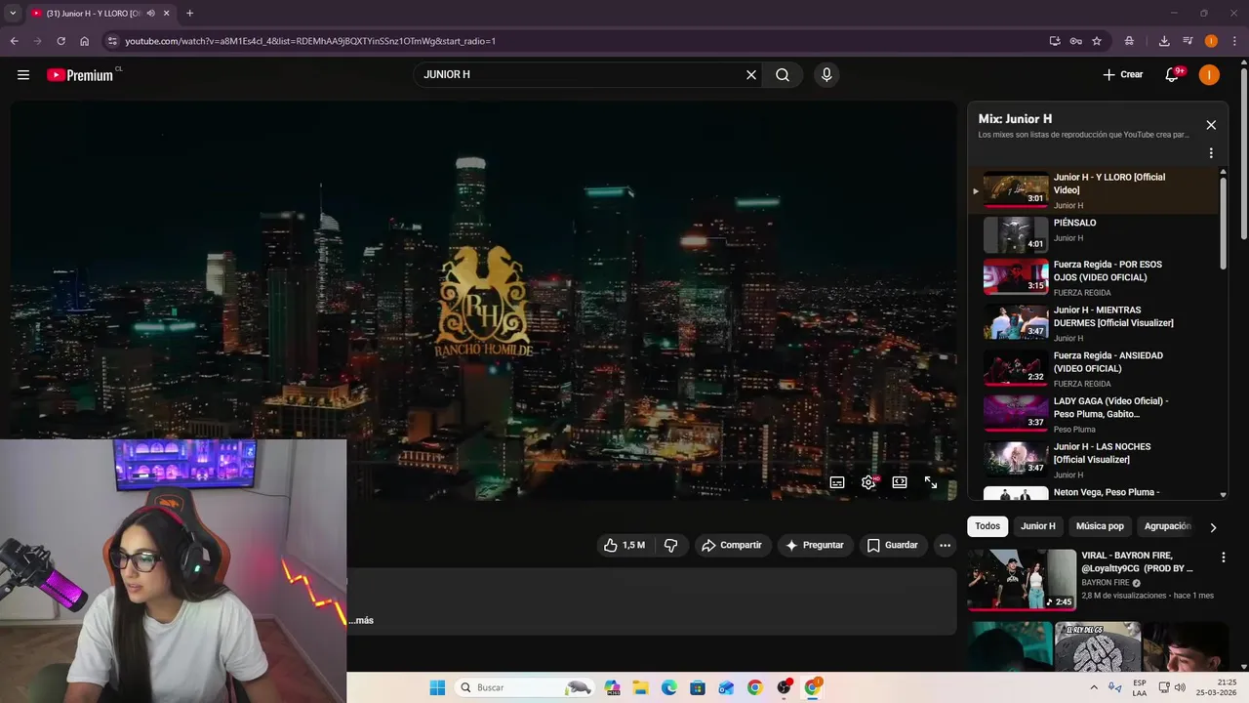Start voice search with the microphone
The image size is (1249, 703).
click(x=826, y=74)
